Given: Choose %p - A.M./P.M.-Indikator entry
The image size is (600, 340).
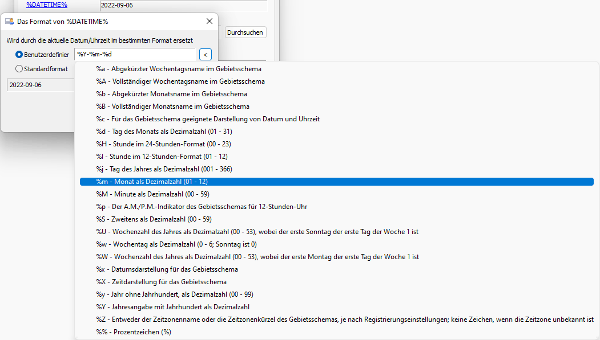Looking at the screenshot, I should click(337, 206).
